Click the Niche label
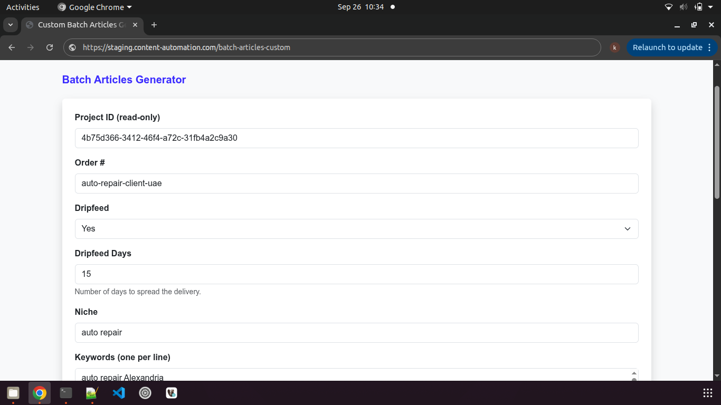The image size is (721, 405). tap(86, 312)
